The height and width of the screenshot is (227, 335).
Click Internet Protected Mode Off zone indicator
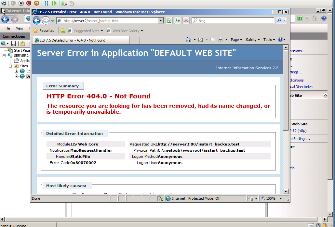click(193, 198)
